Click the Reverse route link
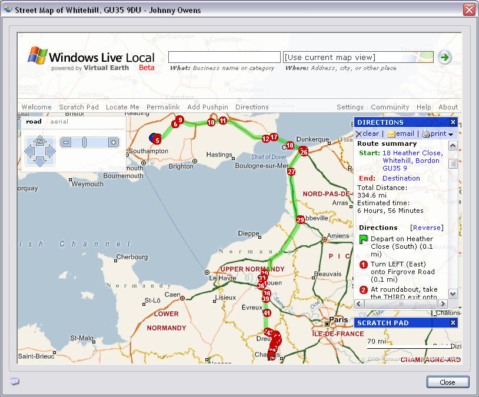This screenshot has height=397, width=479. (427, 228)
